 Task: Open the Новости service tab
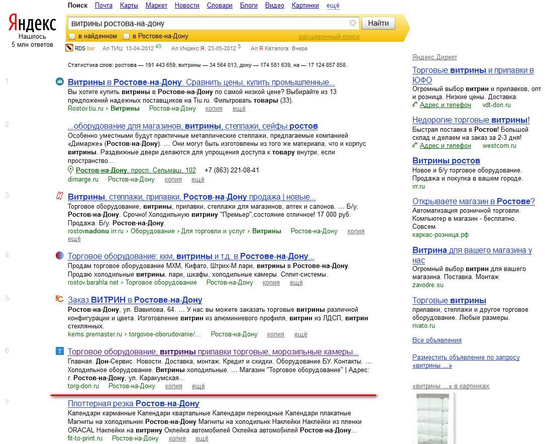(187, 5)
